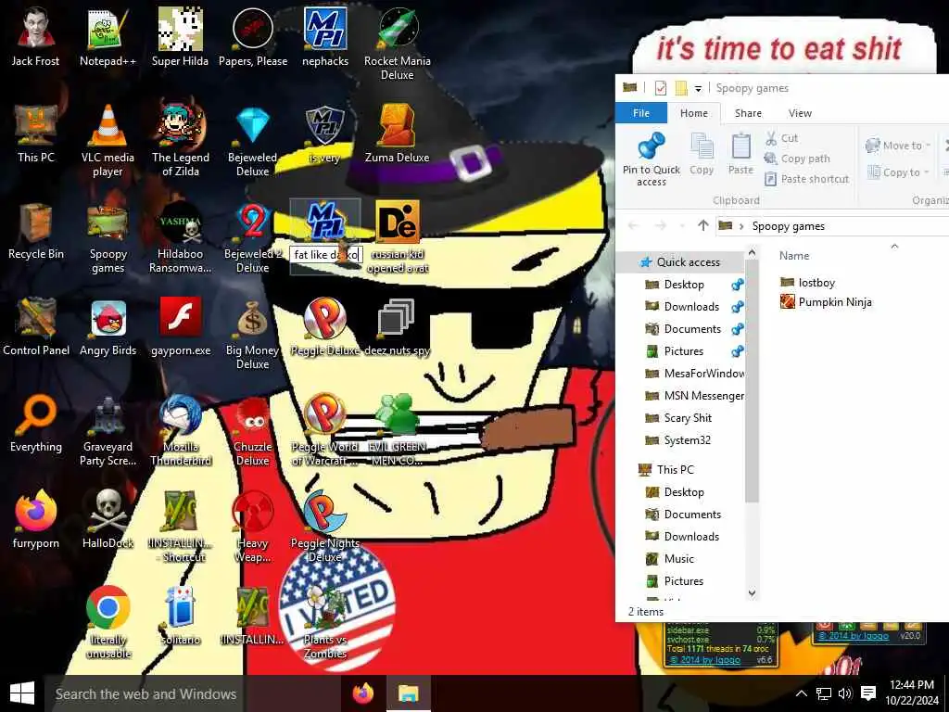Click Copy path in Clipboard group

pos(797,159)
